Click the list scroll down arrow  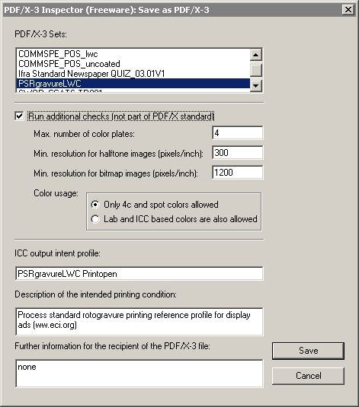pyautogui.click(x=256, y=86)
